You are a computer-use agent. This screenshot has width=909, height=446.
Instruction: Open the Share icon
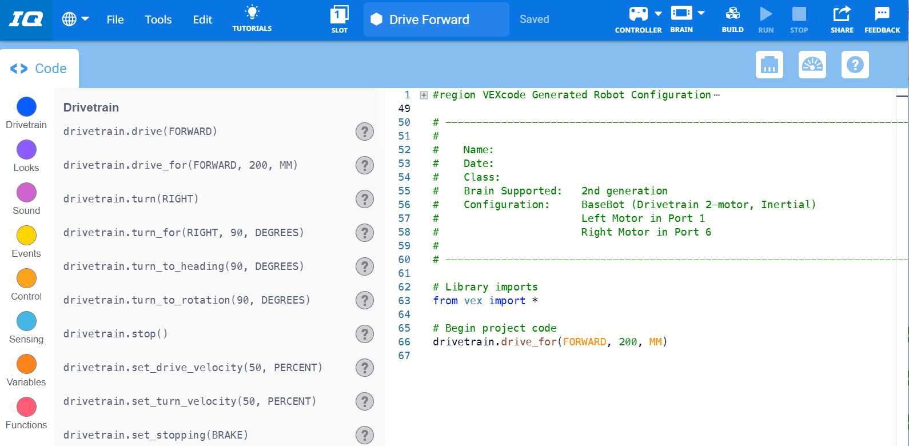click(x=842, y=14)
